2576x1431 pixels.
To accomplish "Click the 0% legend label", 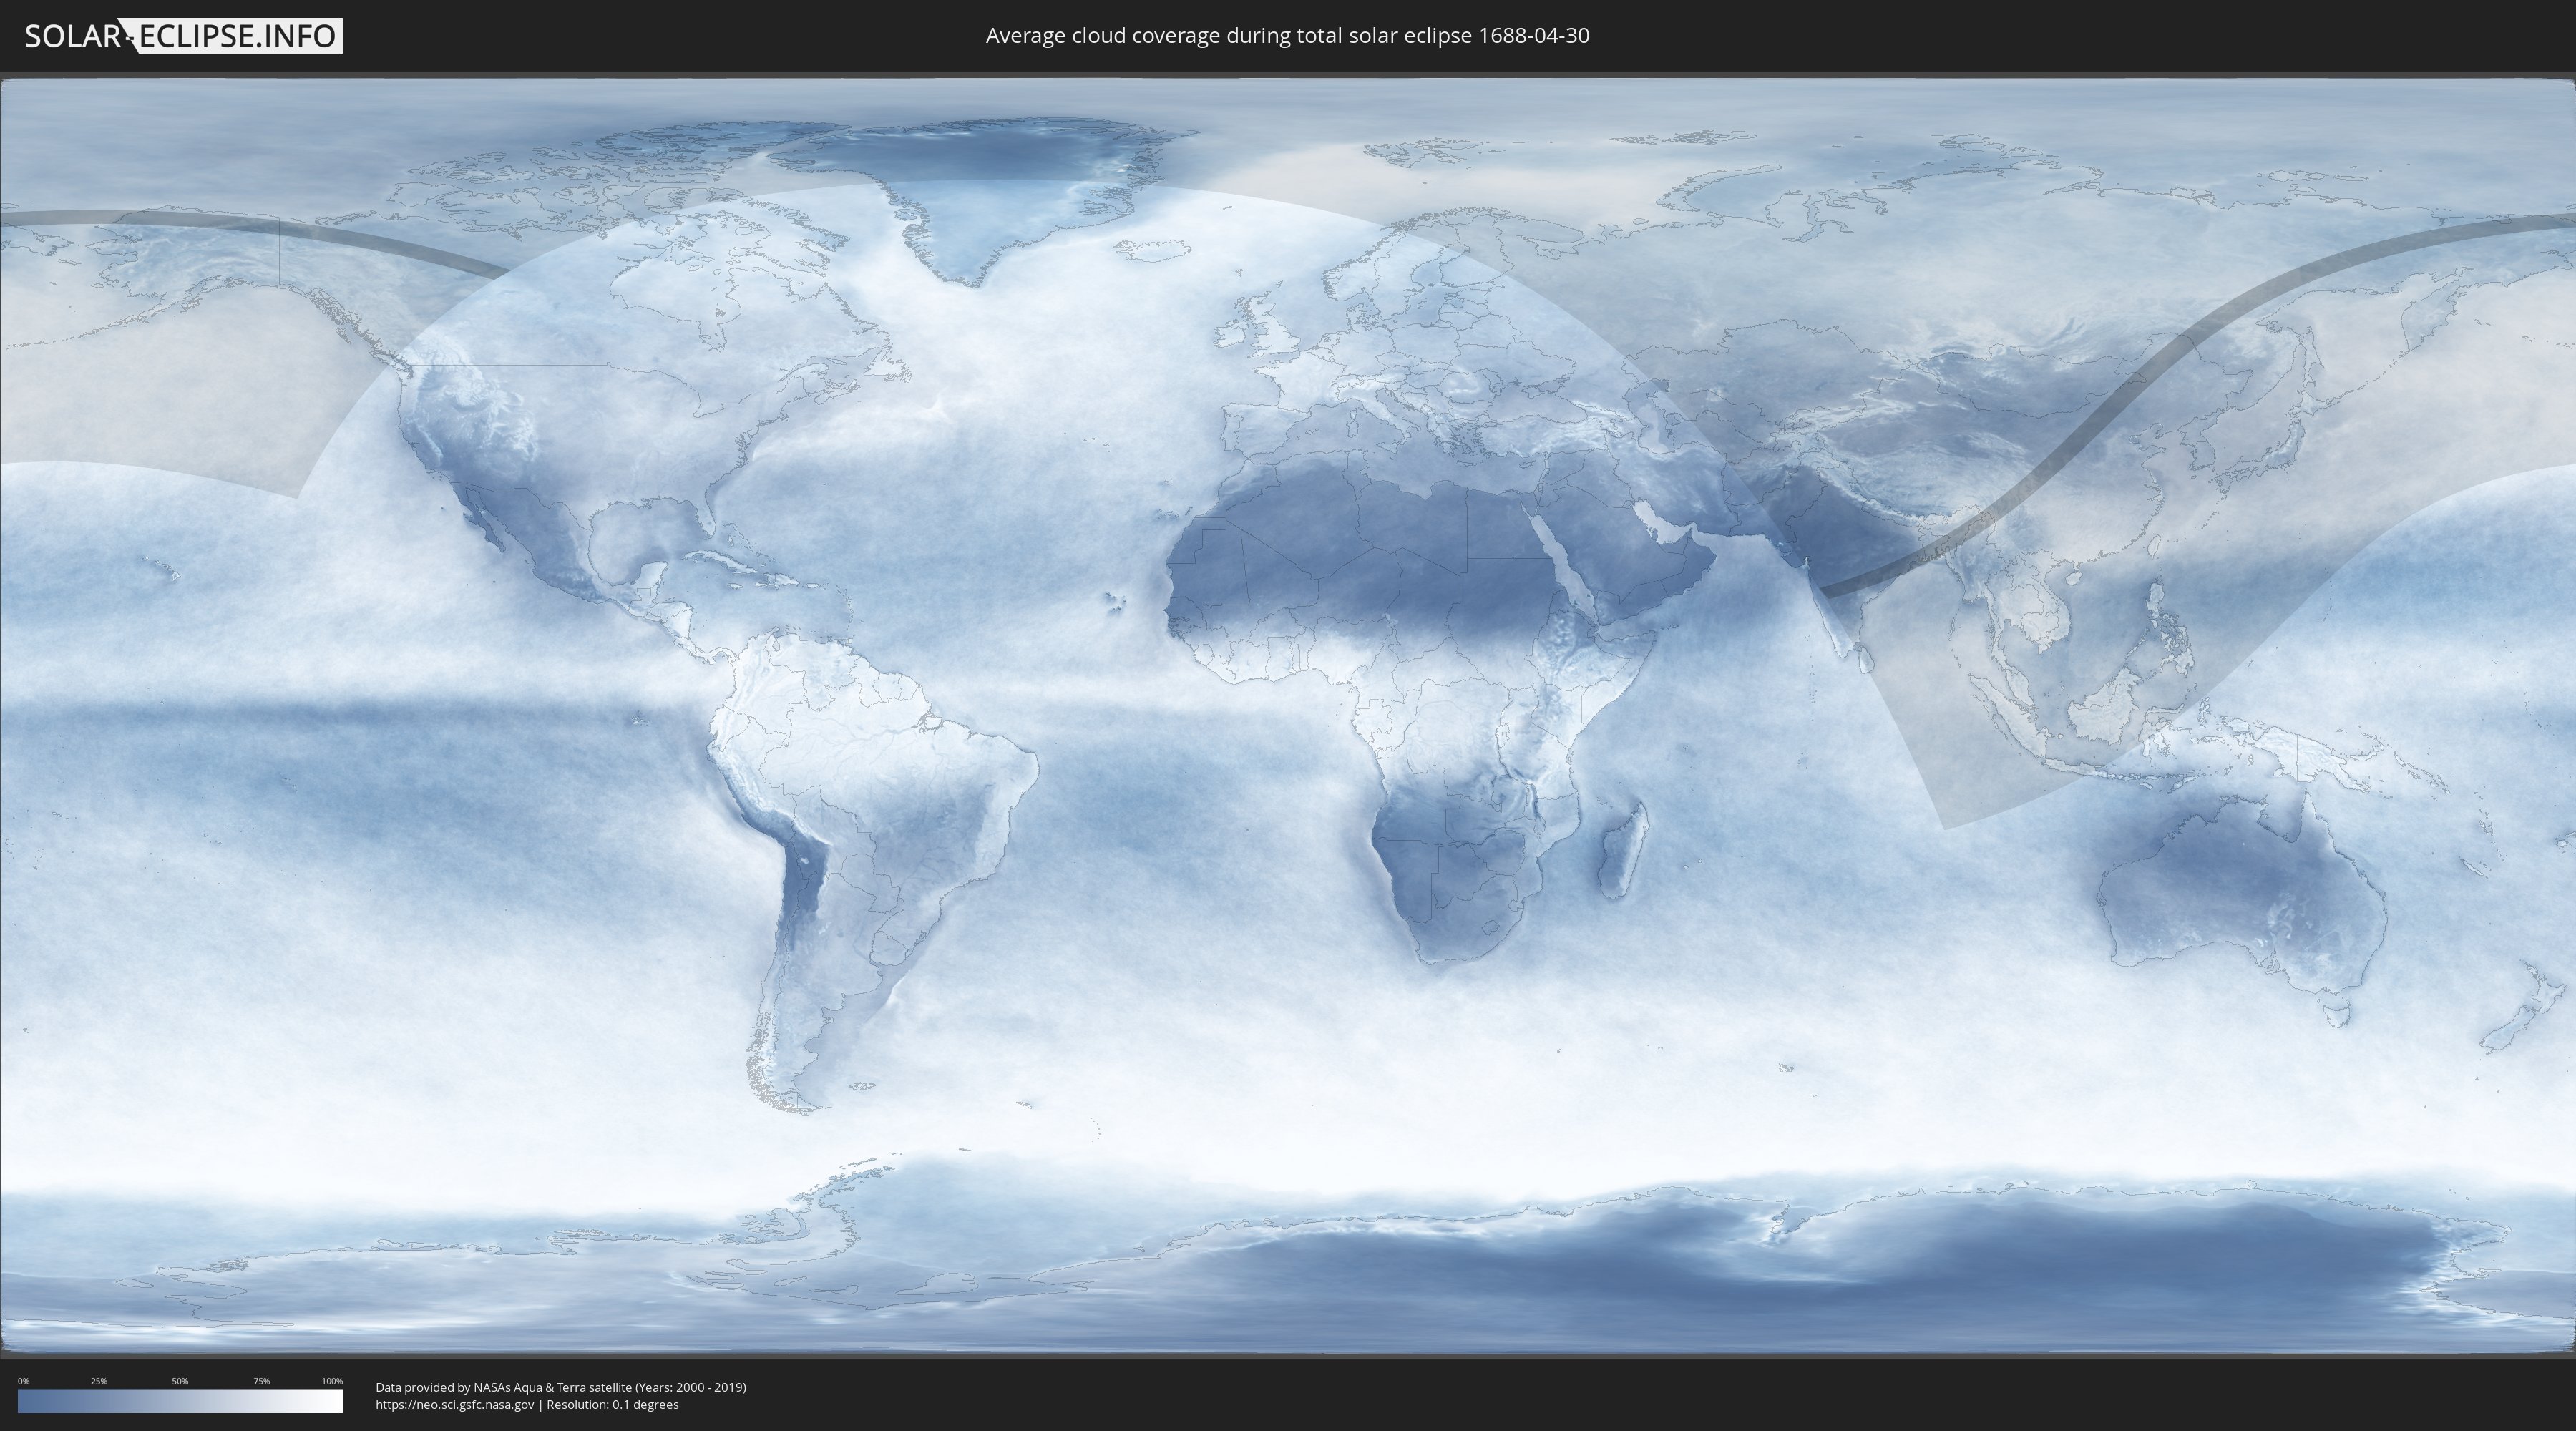I will [x=24, y=1381].
